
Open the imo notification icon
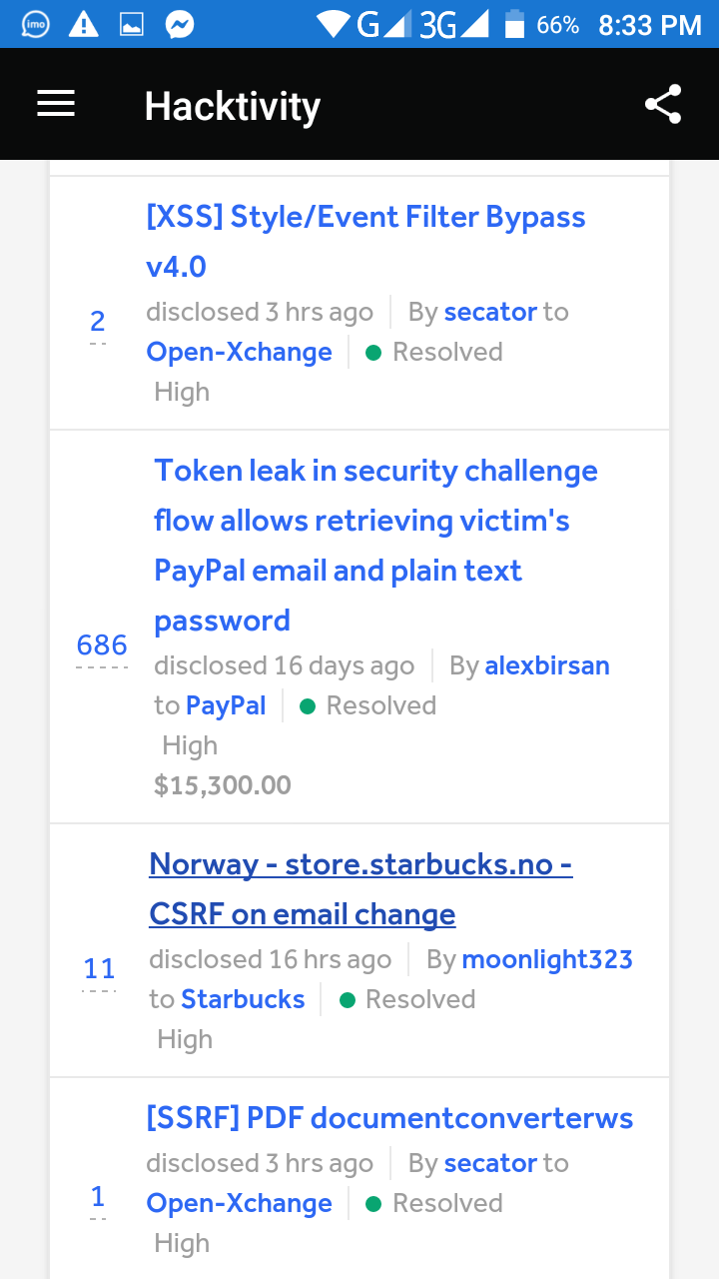(x=35, y=24)
